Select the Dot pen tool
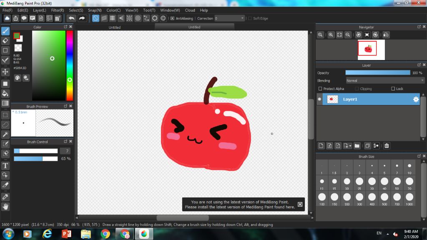Viewport: 427px width, 240px height. pyautogui.click(x=5, y=60)
